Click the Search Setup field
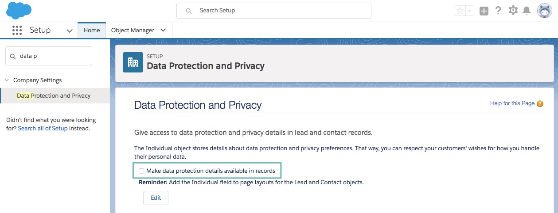 tap(274, 11)
